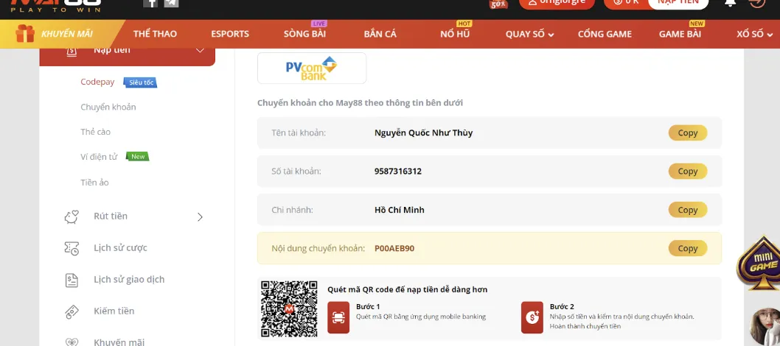Select the Chuyển khoản deposit method
This screenshot has height=346, width=780.
coord(108,107)
